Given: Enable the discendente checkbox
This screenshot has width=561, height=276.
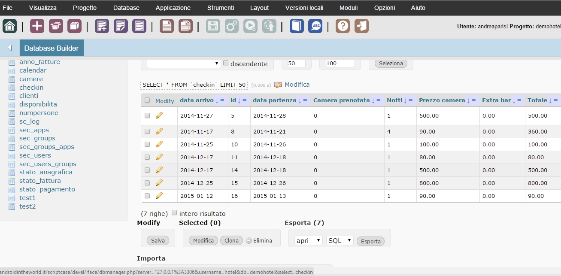Looking at the screenshot, I should pyautogui.click(x=226, y=63).
